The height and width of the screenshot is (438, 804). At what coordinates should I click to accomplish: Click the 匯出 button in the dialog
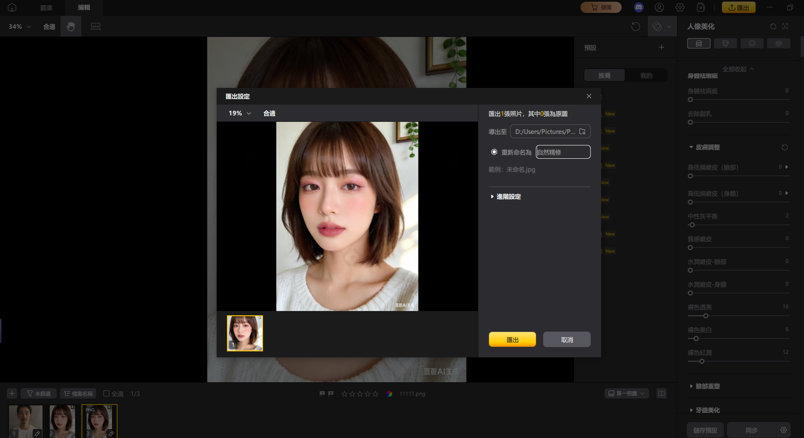coord(512,339)
